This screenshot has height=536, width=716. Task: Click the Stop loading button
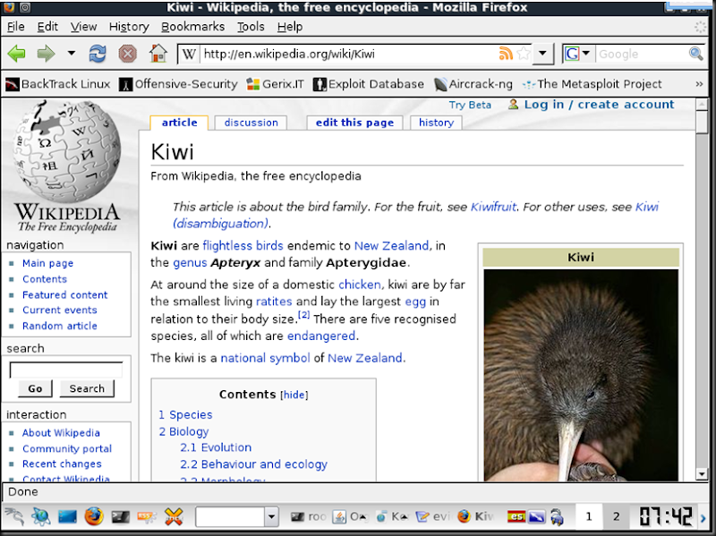[x=127, y=54]
